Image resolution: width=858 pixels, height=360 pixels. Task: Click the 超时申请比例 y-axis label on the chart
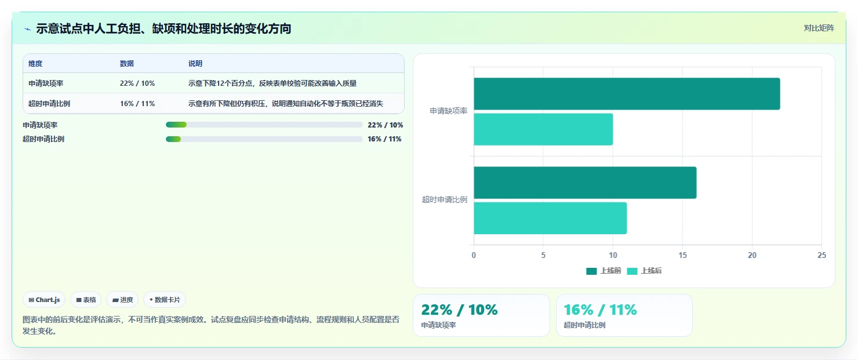445,199
